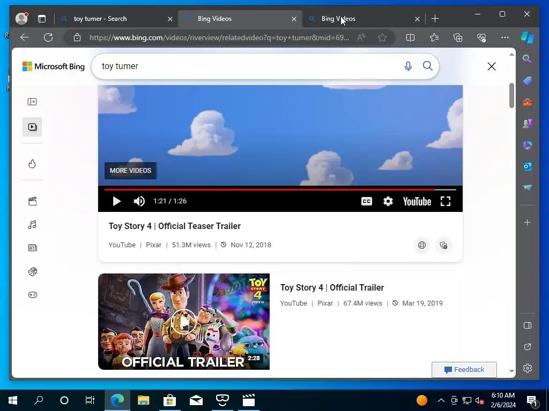549x411 pixels.
Task: Open sidebar Outlook icon
Action: tap(528, 166)
